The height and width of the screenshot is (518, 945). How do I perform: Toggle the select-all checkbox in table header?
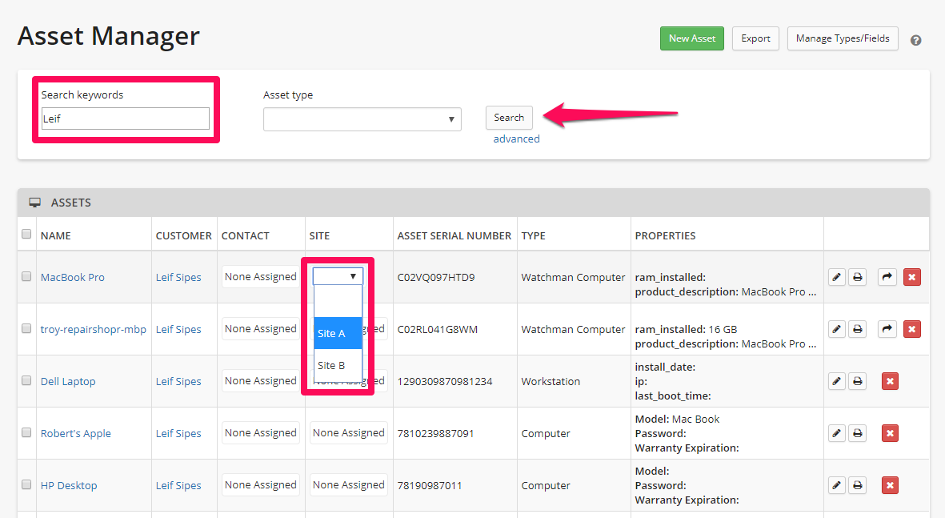pyautogui.click(x=26, y=235)
